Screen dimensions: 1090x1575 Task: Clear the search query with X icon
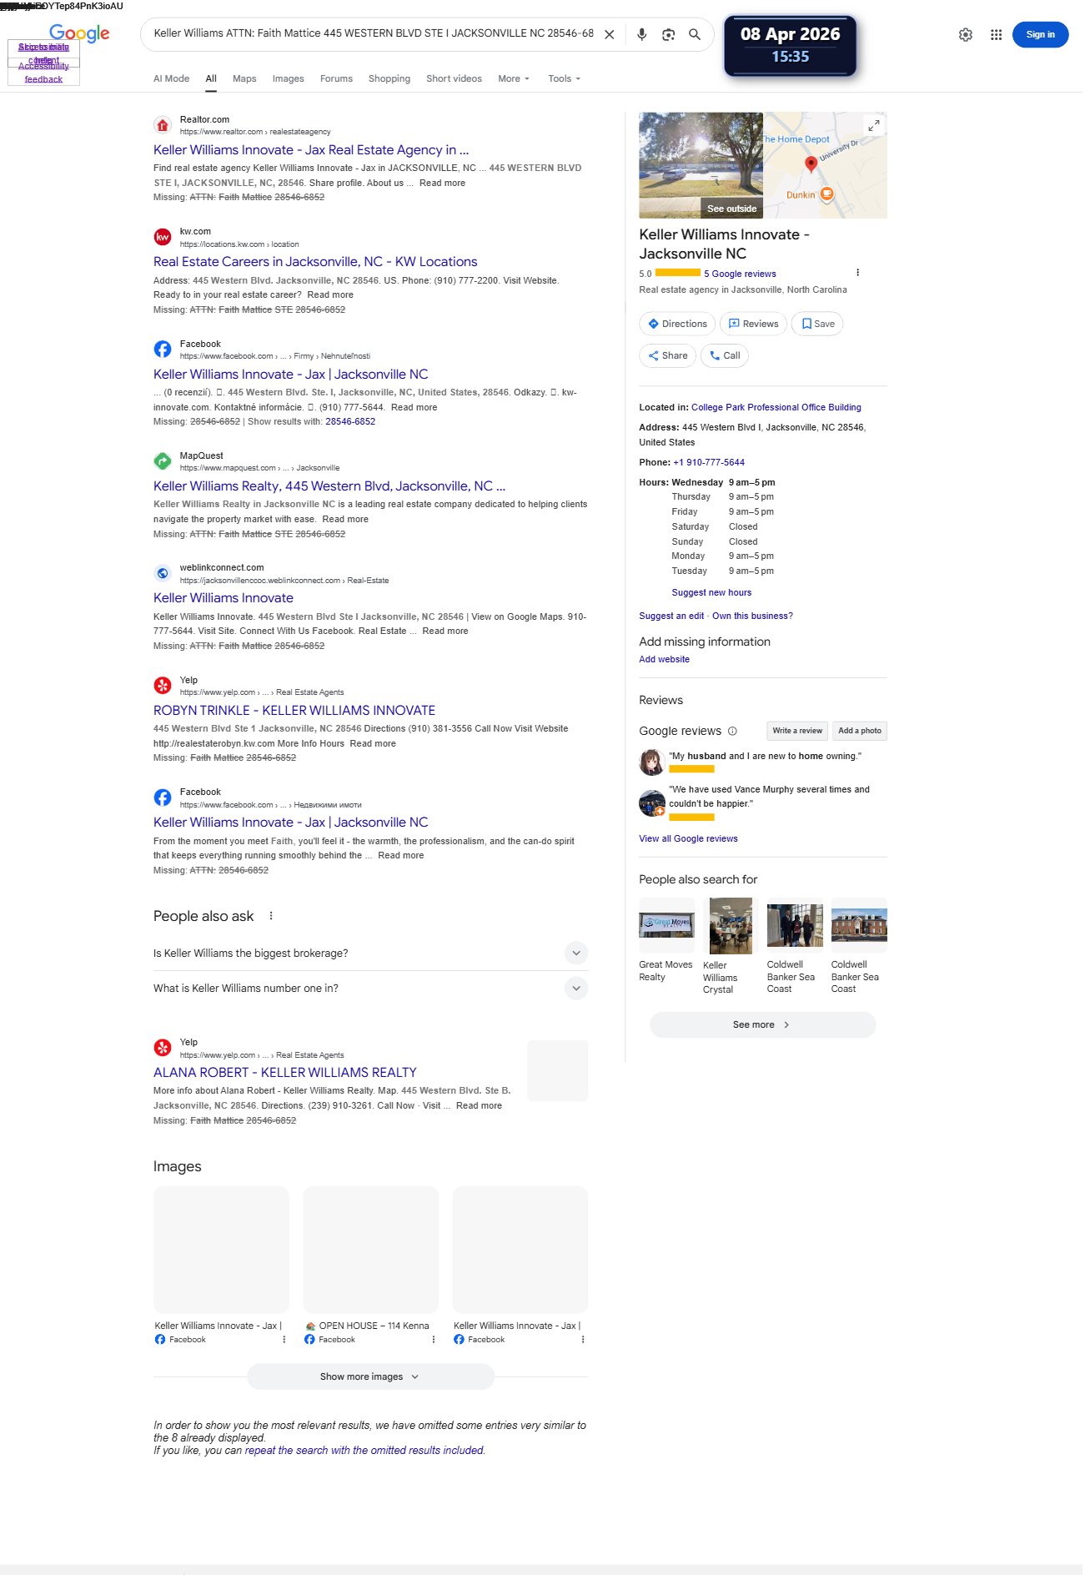pos(610,34)
